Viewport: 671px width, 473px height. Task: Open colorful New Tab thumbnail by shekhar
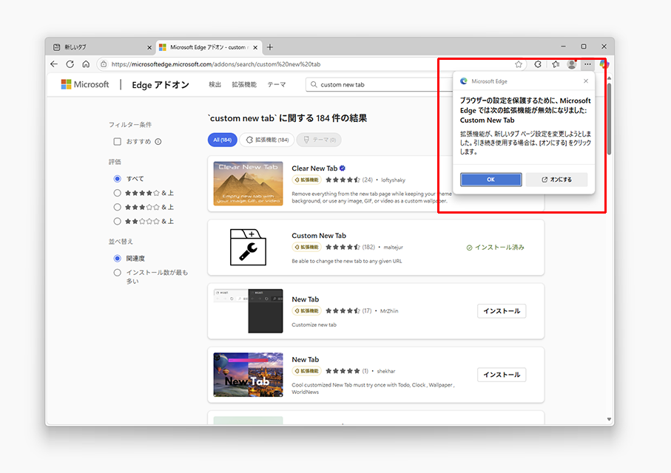point(248,375)
